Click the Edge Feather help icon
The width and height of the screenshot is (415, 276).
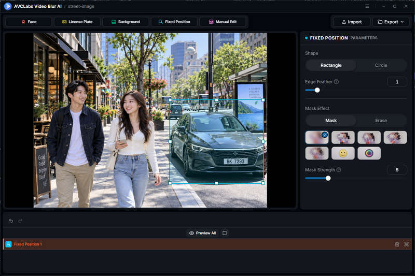[336, 82]
